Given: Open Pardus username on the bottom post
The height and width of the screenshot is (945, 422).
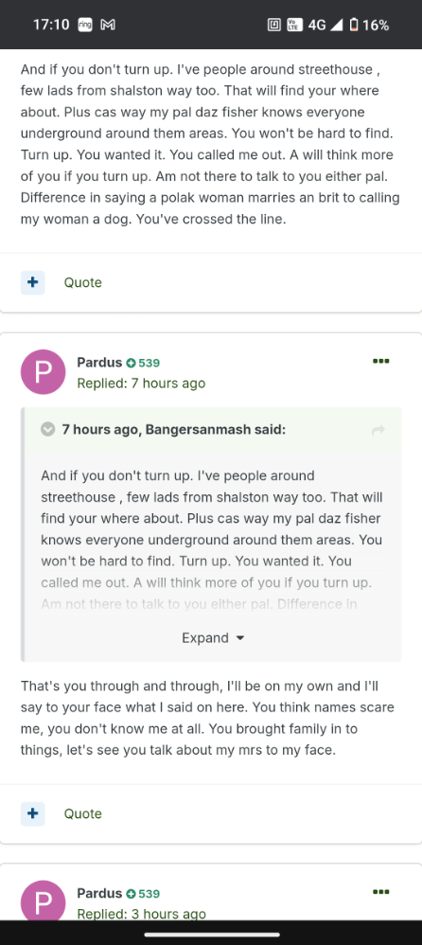Looking at the screenshot, I should [99, 893].
